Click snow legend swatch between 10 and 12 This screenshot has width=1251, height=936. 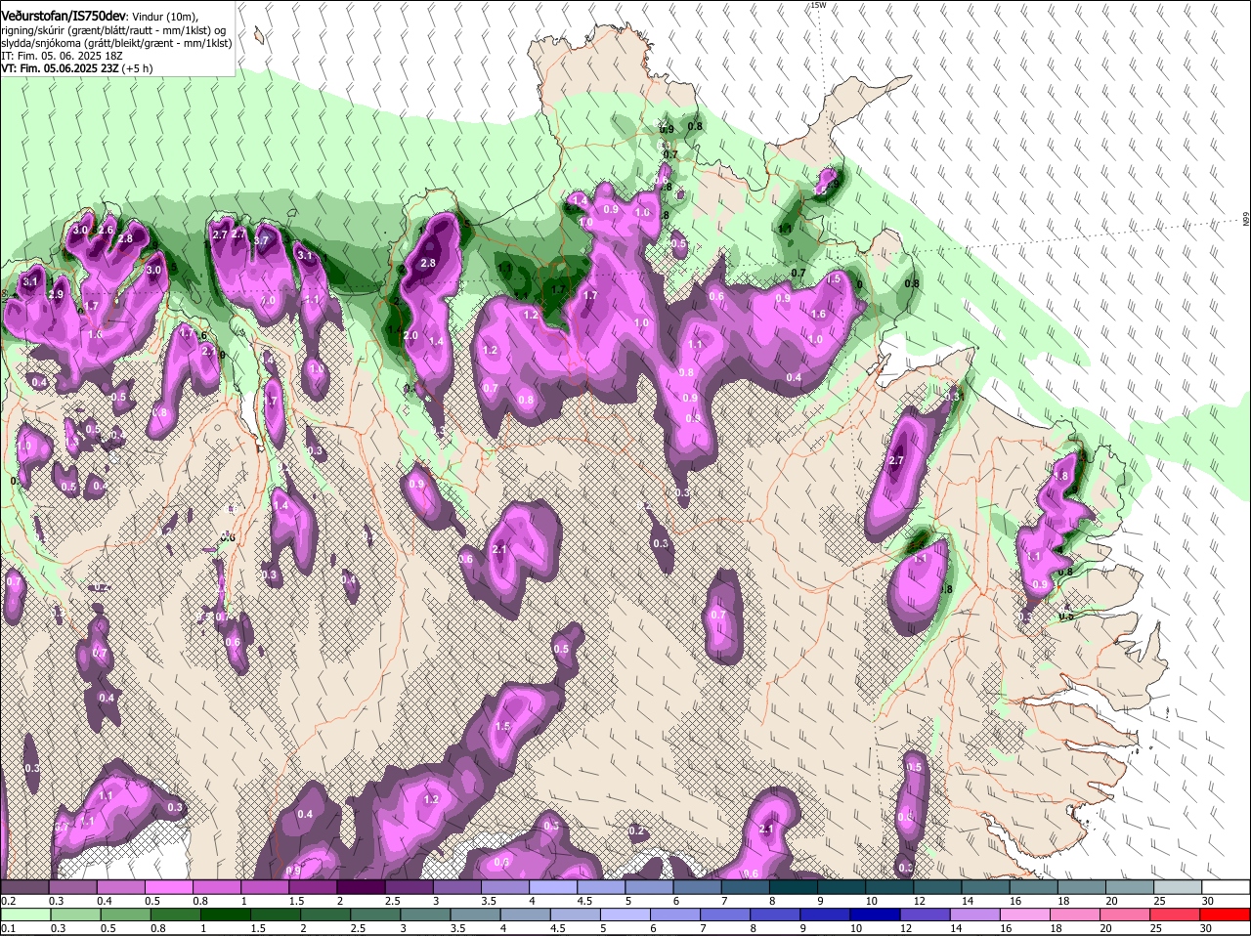click(889, 887)
